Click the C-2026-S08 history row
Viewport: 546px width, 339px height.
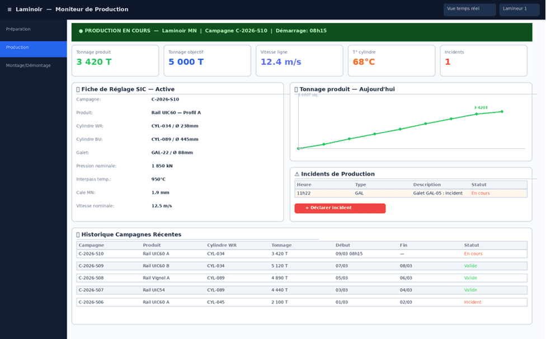tap(302, 278)
